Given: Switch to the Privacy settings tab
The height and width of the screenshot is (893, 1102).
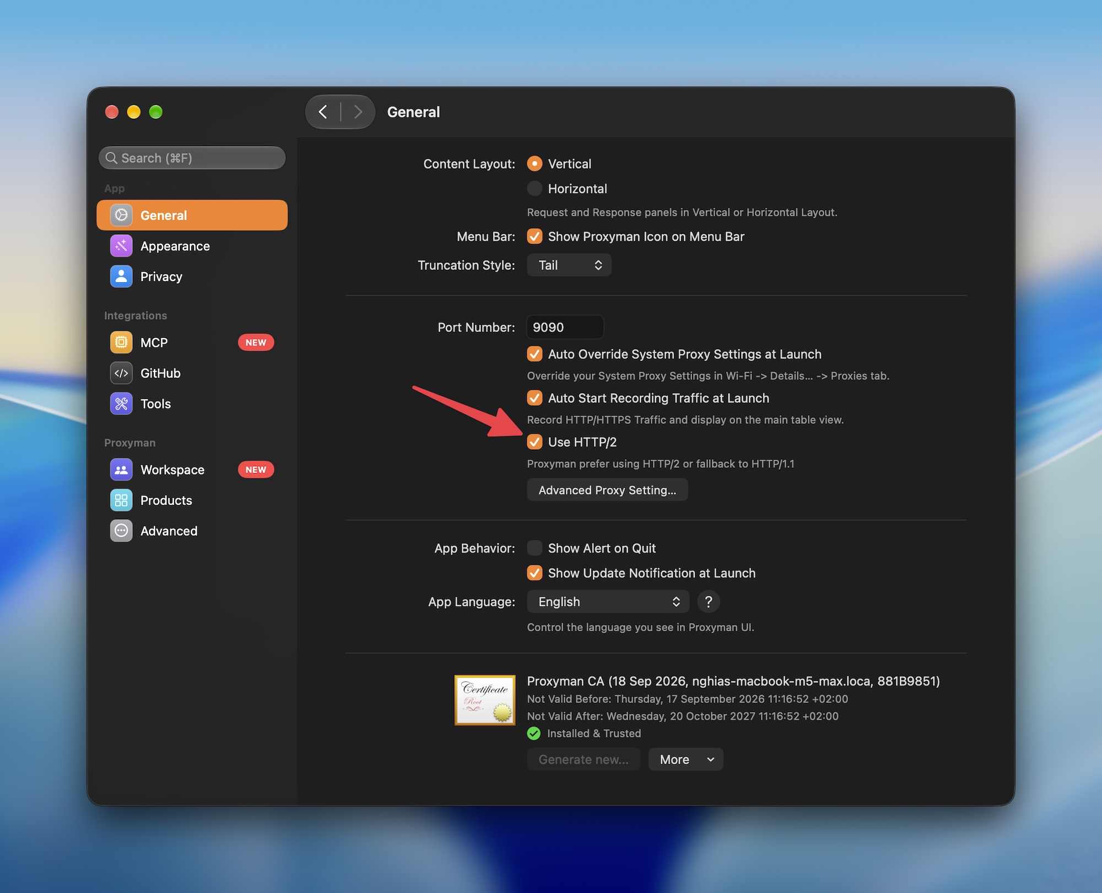Looking at the screenshot, I should 192,276.
